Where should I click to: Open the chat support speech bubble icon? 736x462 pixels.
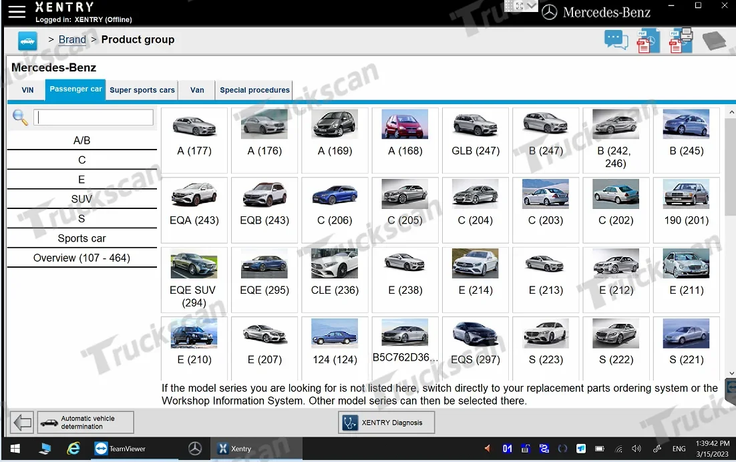coord(616,40)
